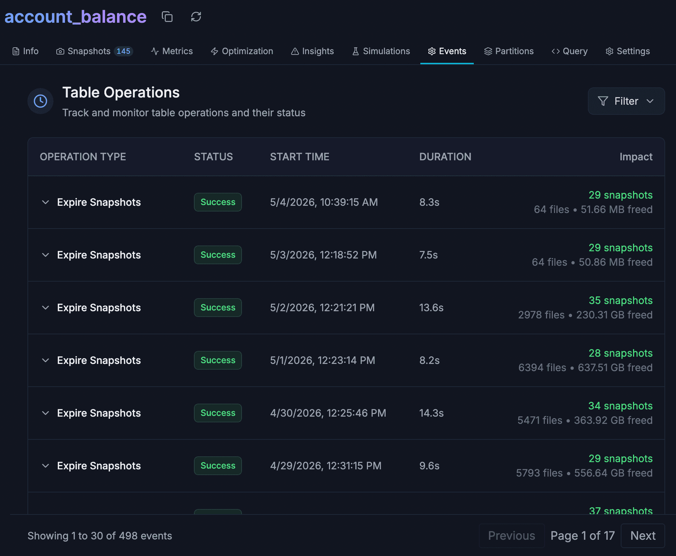The image size is (676, 556).
Task: Click the 9.6s duration value
Action: pyautogui.click(x=429, y=466)
